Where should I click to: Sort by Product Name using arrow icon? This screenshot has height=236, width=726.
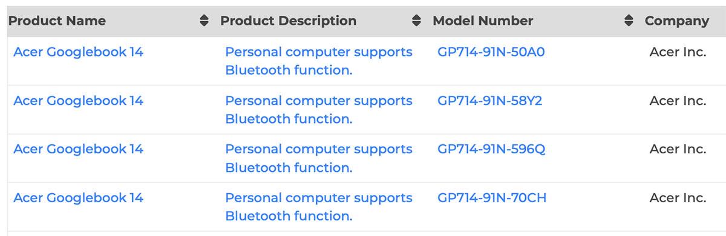[x=204, y=21]
